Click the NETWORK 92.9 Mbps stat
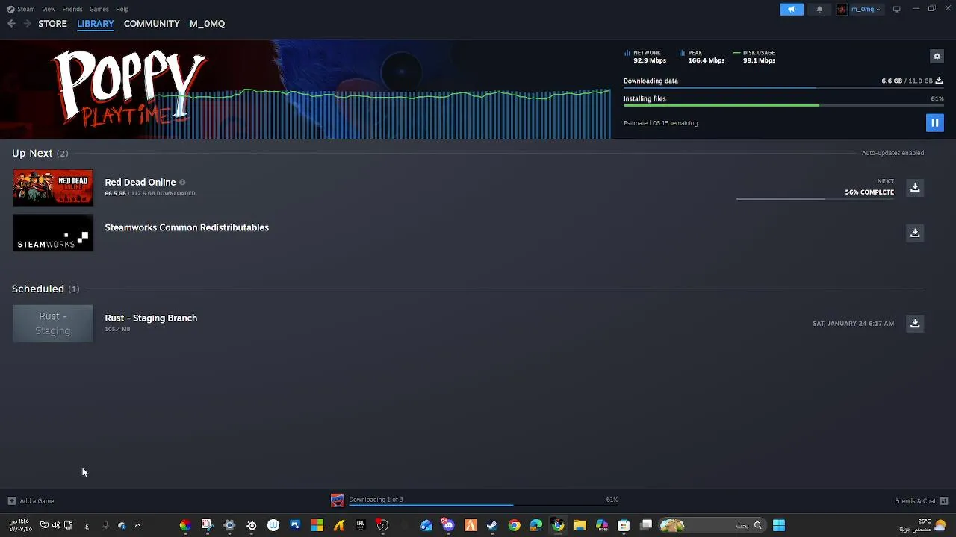The height and width of the screenshot is (537, 956). pyautogui.click(x=647, y=57)
